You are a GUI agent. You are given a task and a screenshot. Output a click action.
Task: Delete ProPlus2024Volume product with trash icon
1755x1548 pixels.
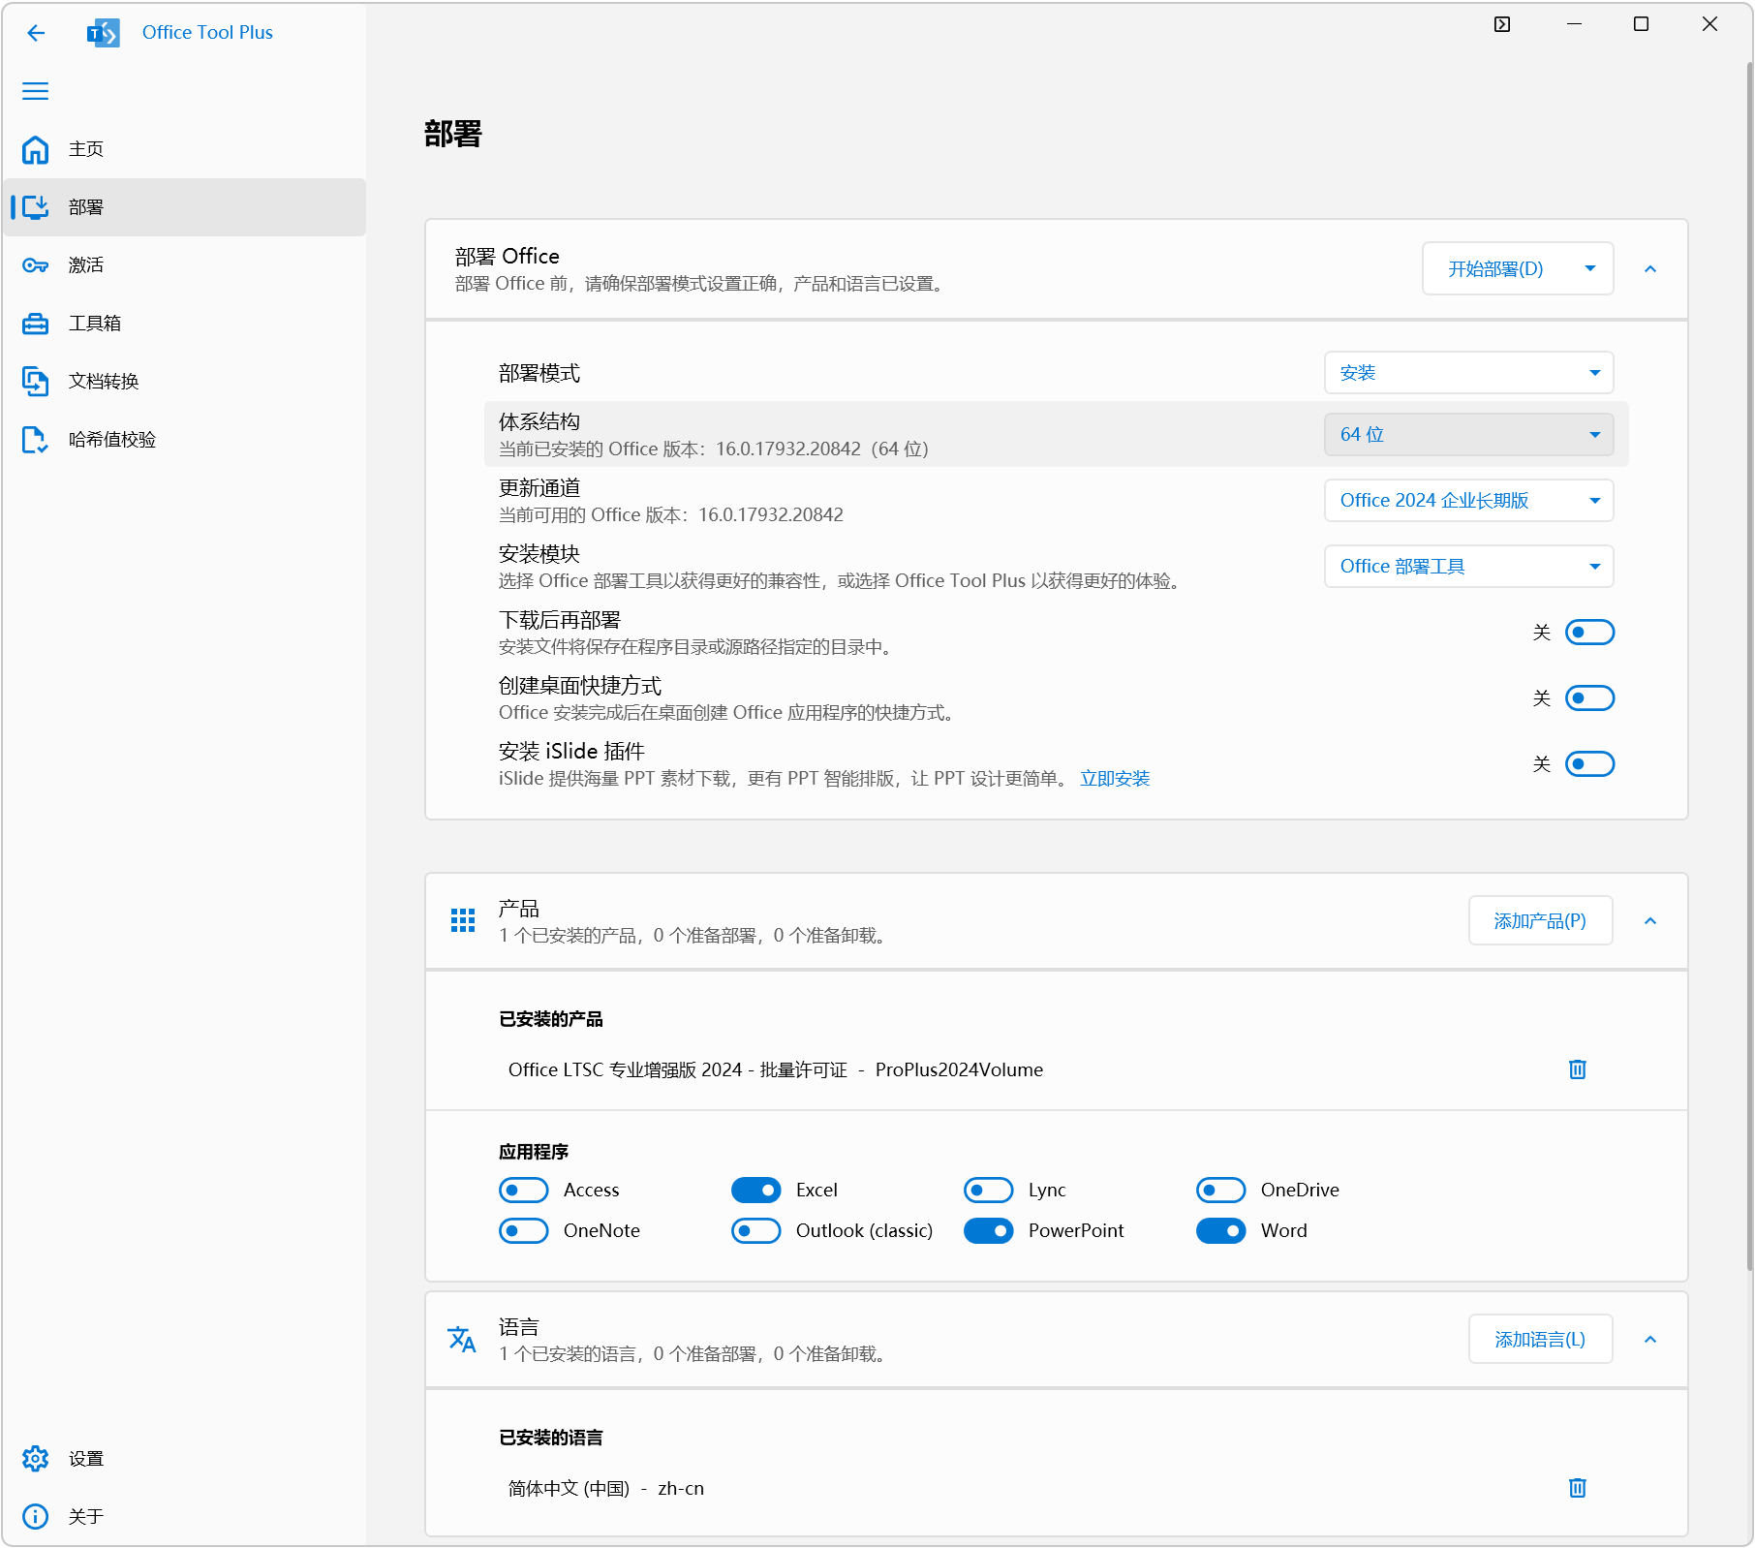tap(1578, 1069)
